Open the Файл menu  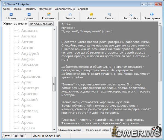(x=6, y=9)
